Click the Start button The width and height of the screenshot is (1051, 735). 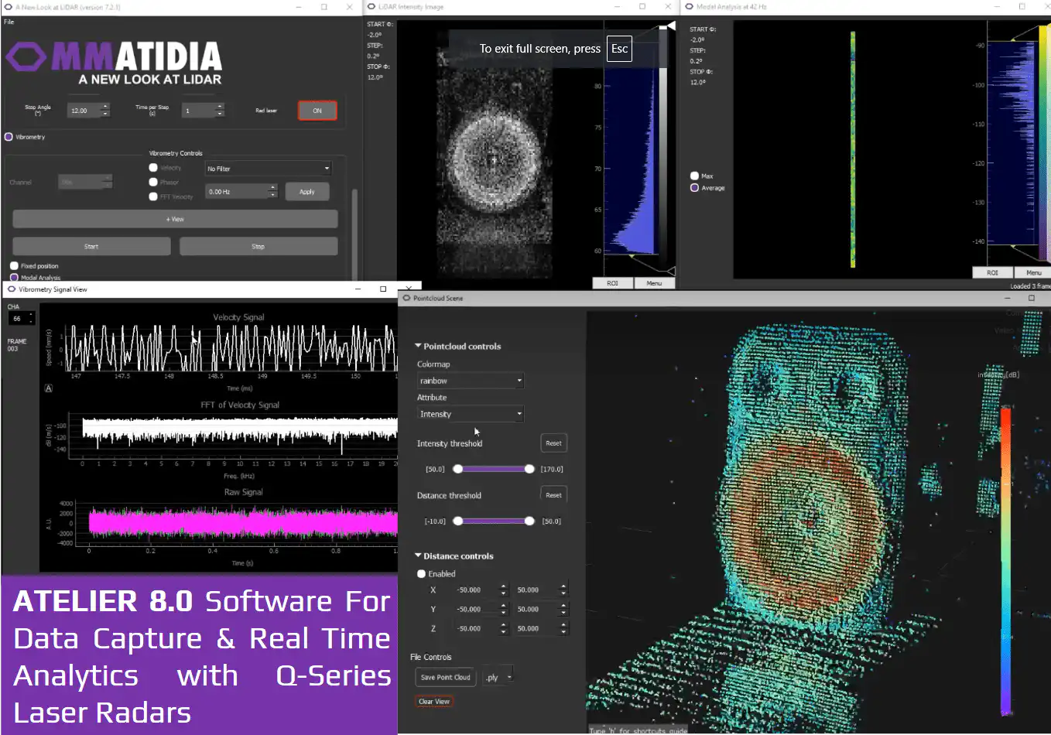click(91, 246)
